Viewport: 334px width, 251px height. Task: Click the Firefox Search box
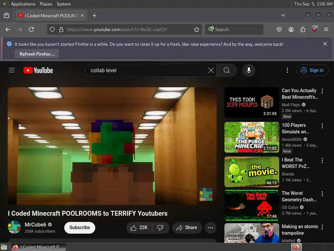click(234, 29)
